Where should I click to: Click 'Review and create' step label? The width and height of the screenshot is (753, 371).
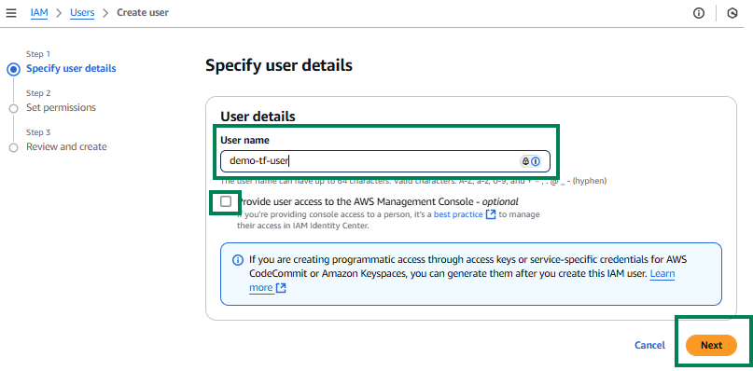66,146
